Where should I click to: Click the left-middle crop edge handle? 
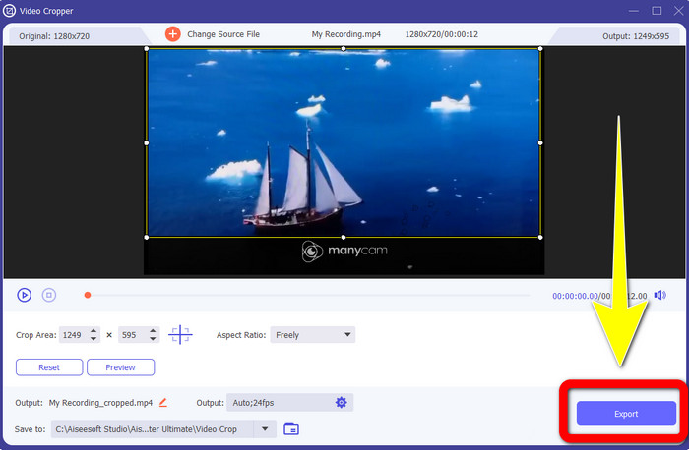(x=147, y=143)
